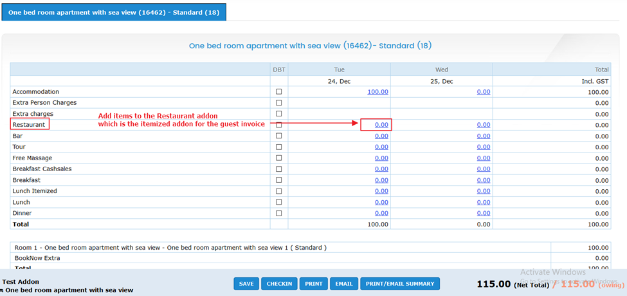Click Tour amount under Wed column
627x296 pixels.
(x=484, y=147)
